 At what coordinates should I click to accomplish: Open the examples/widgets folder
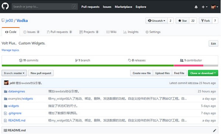21,99
